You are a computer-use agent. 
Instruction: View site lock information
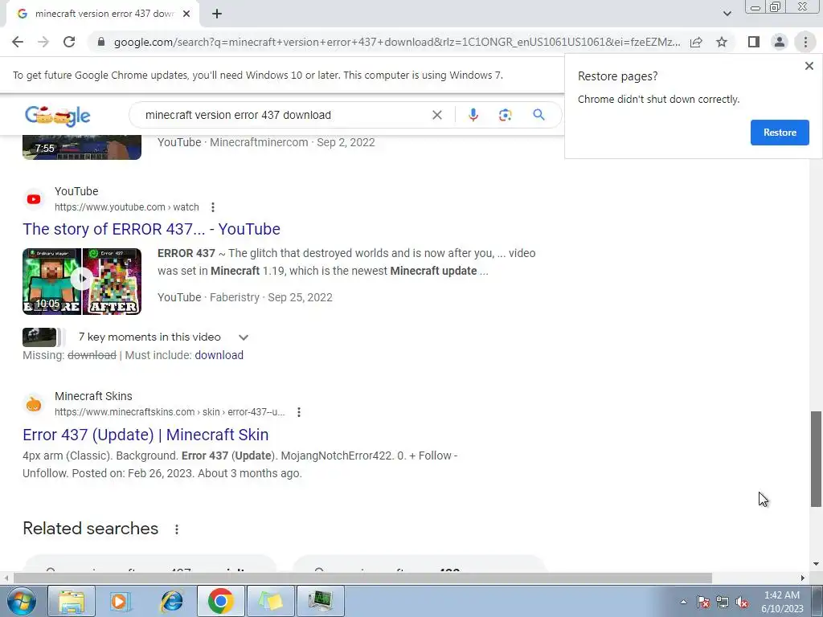click(x=101, y=42)
